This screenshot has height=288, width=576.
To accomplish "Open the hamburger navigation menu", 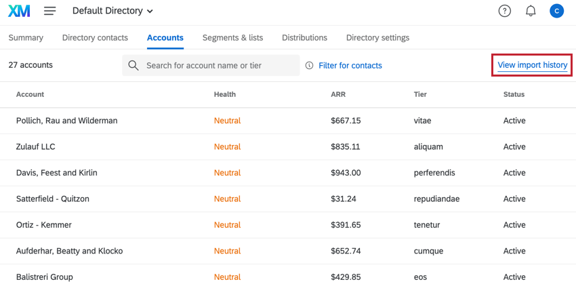I will (x=50, y=11).
